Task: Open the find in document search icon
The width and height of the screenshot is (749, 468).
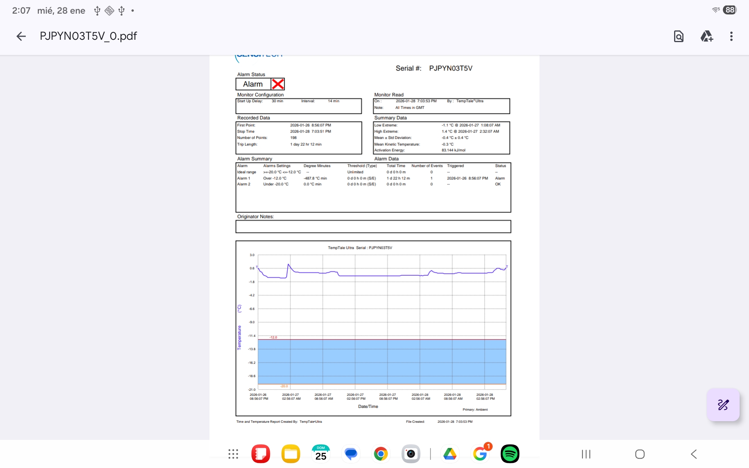Action: point(678,36)
